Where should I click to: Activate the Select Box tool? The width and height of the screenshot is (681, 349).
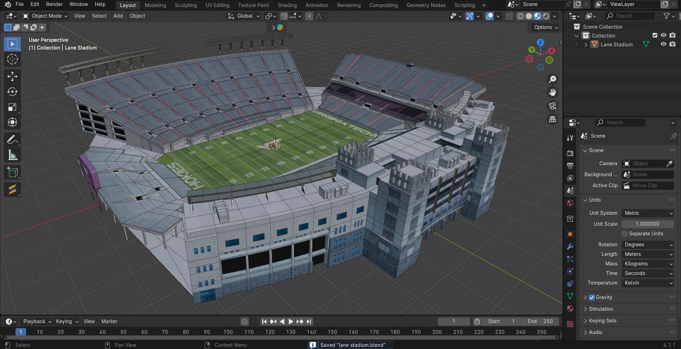click(12, 44)
